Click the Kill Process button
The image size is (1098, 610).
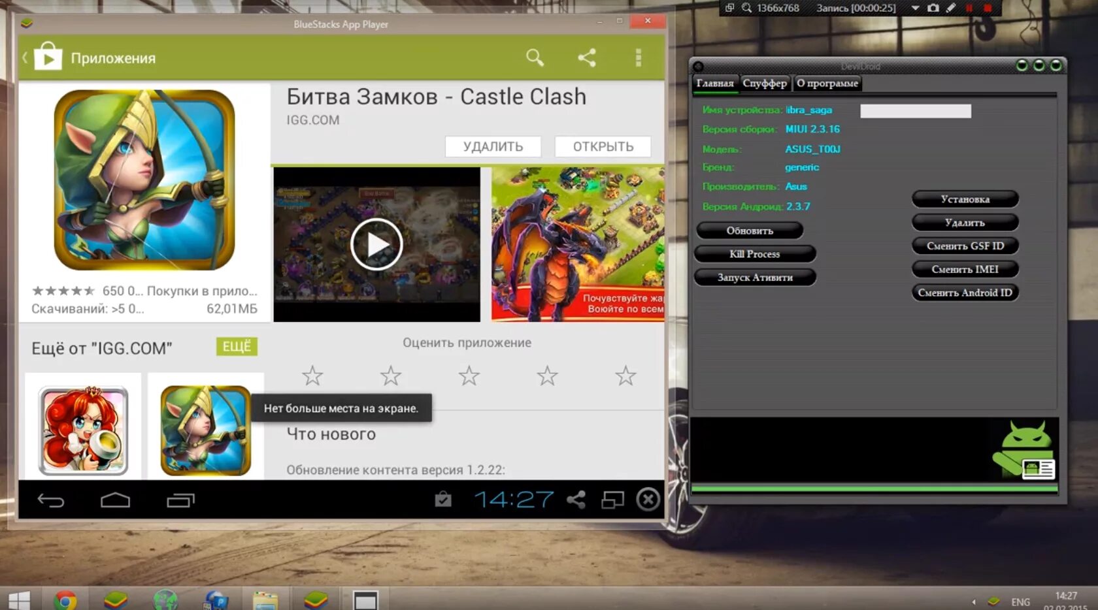[x=755, y=254]
